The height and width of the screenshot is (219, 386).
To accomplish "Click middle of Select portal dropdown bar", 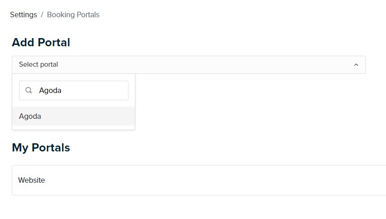I will pyautogui.click(x=189, y=65).
